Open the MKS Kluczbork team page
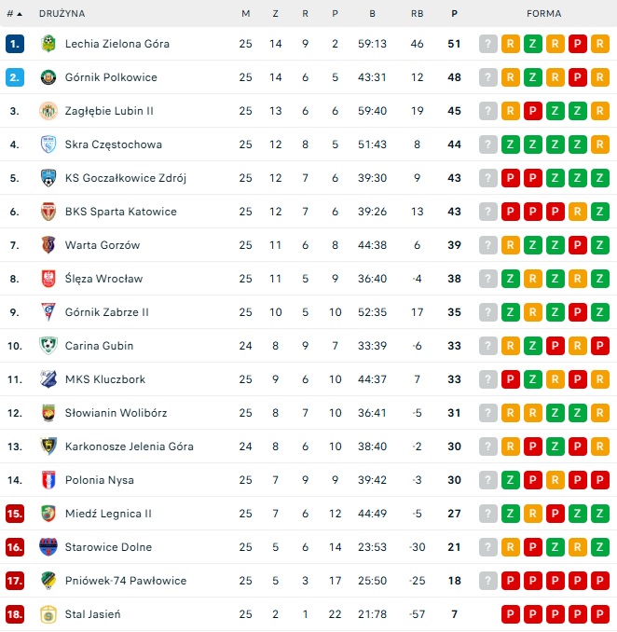 pos(104,379)
